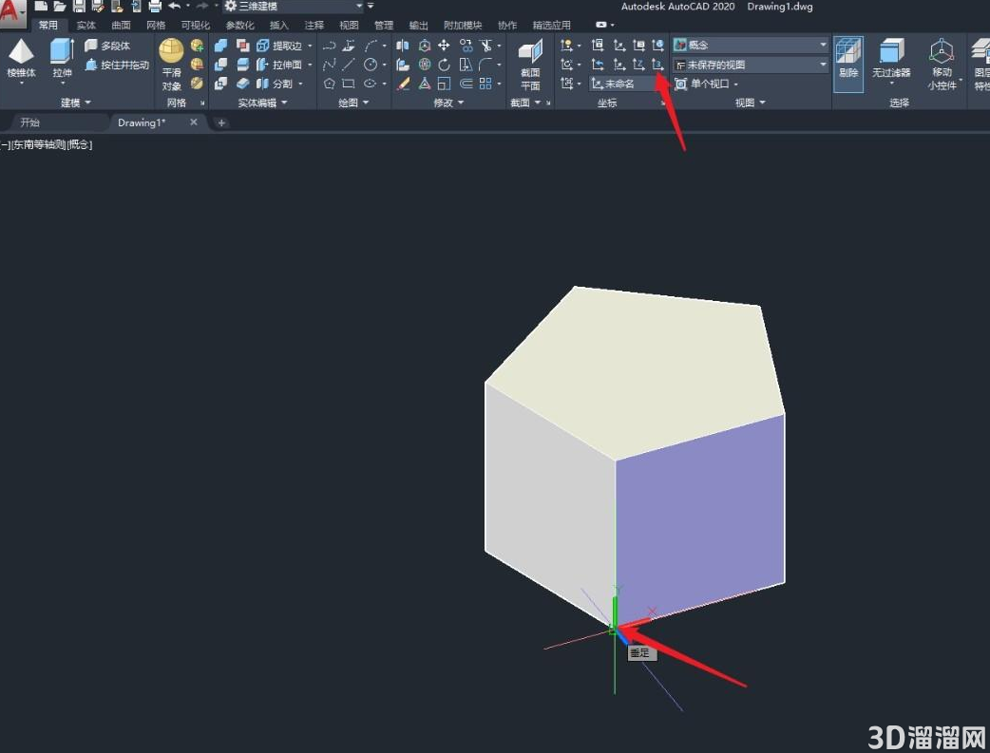This screenshot has height=753, width=990.
Task: Open the 注释 ribbon tab
Action: [314, 26]
